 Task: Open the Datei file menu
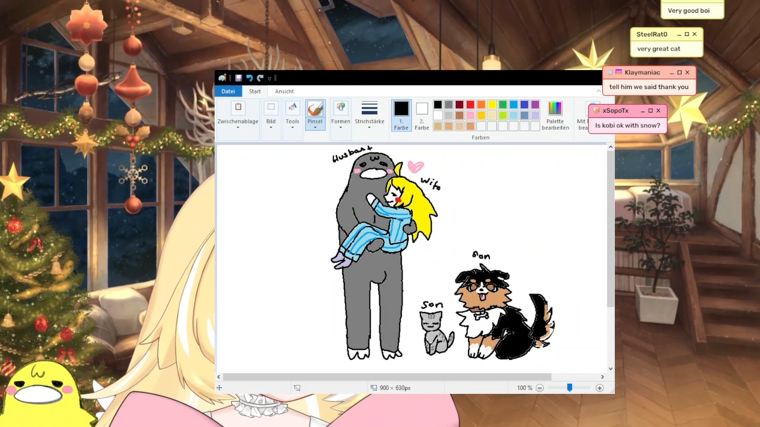tap(228, 91)
